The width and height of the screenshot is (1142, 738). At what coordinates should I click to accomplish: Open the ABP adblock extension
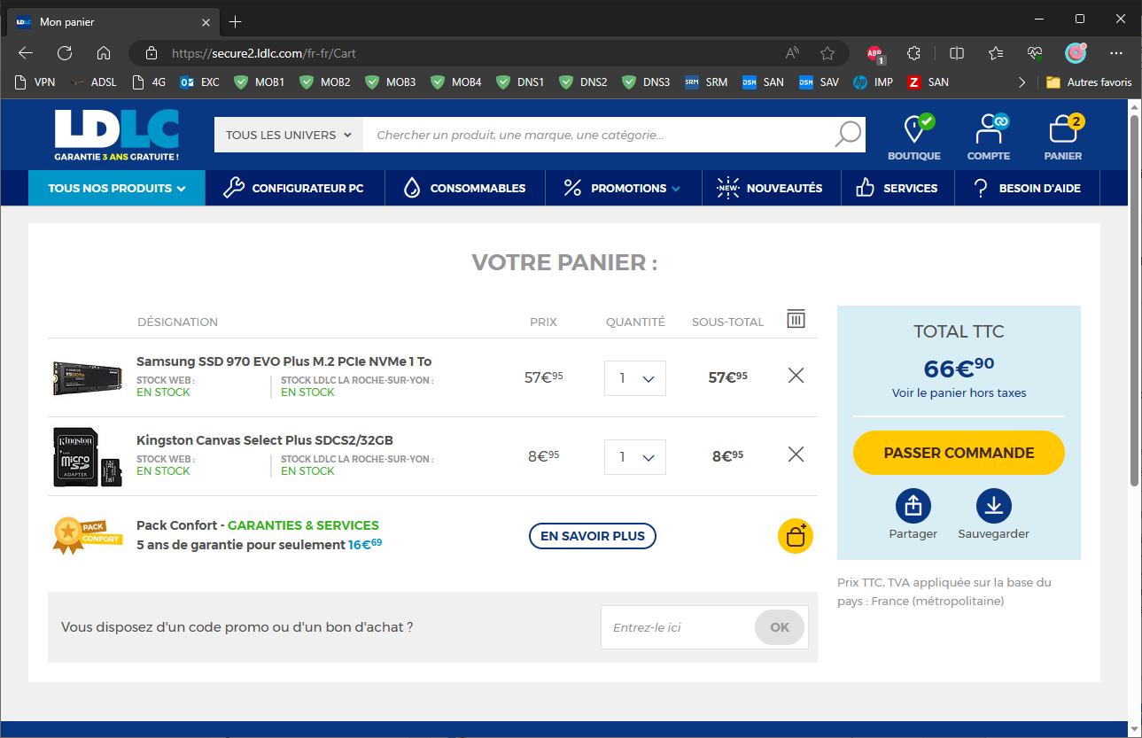[875, 53]
